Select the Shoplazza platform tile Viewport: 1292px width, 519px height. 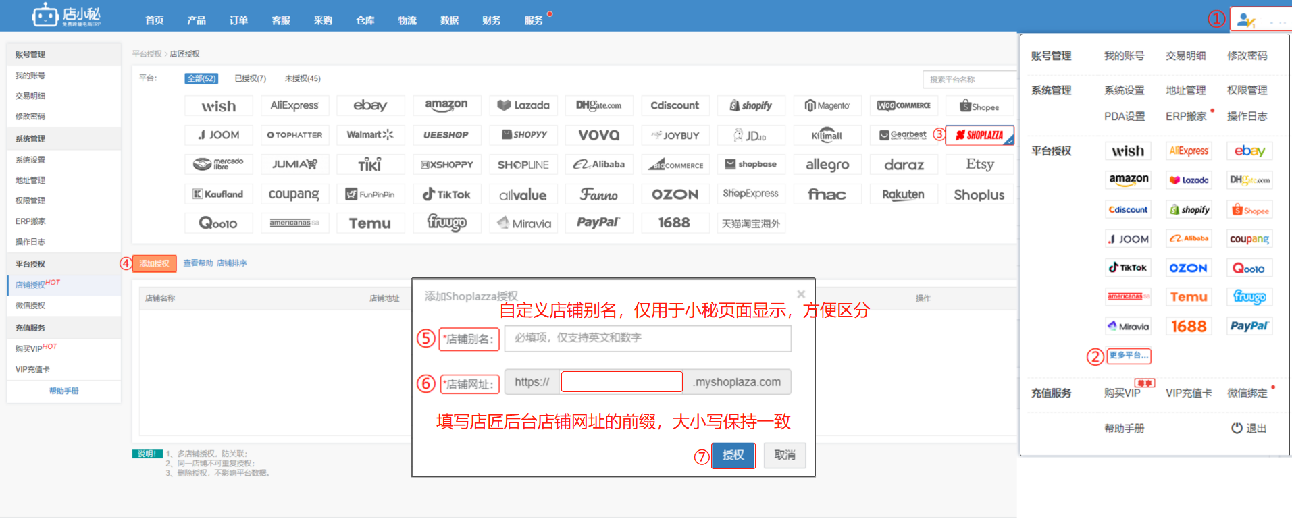pyautogui.click(x=979, y=135)
